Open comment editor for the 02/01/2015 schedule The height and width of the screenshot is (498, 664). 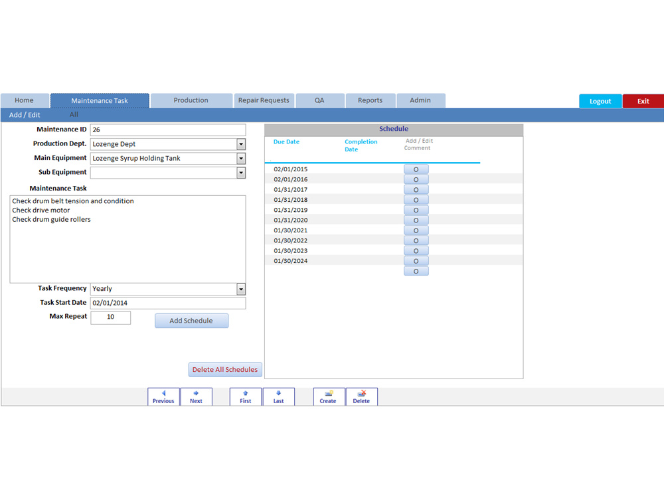416,169
